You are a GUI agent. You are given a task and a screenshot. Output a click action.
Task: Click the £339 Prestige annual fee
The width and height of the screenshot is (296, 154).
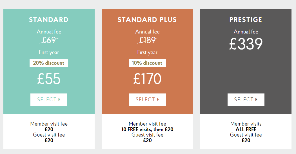[246, 44]
